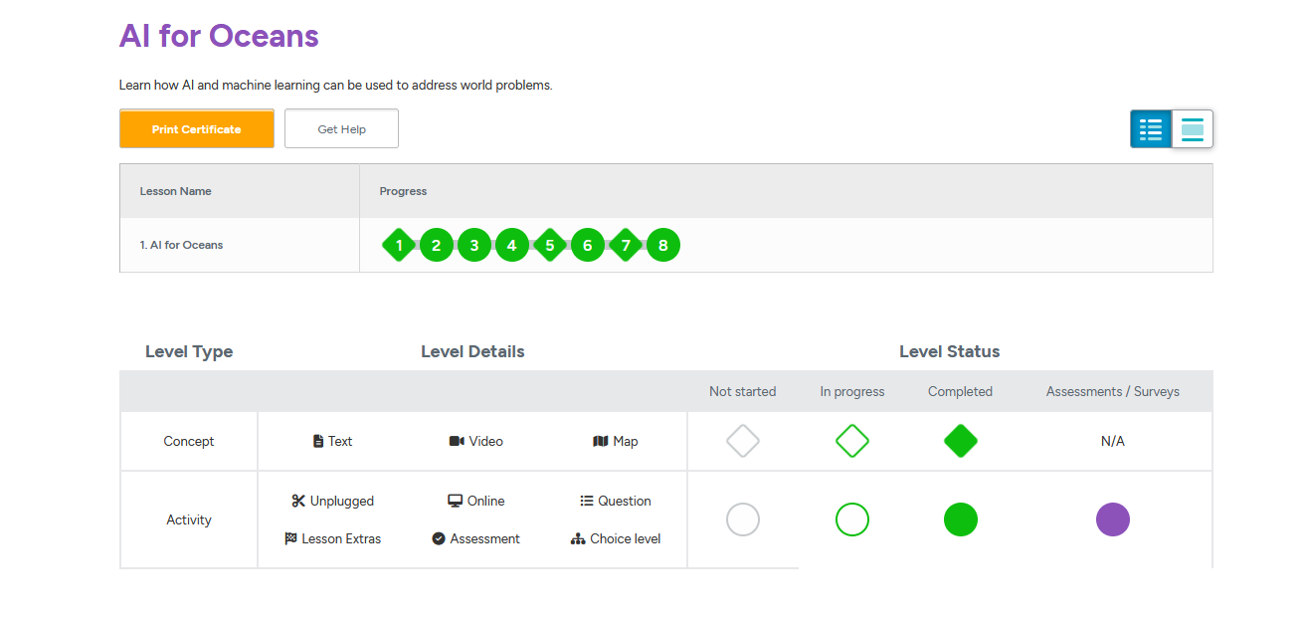Open level 6 progress bubble
1304x620 pixels.
588,245
